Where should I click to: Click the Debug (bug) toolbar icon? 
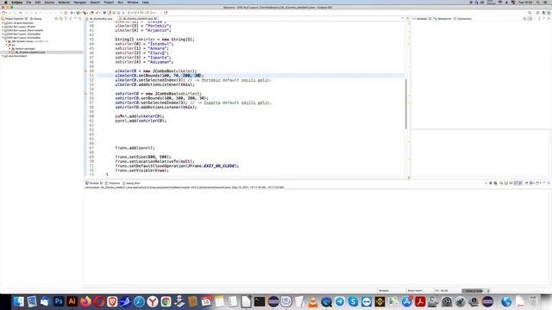(72, 13)
